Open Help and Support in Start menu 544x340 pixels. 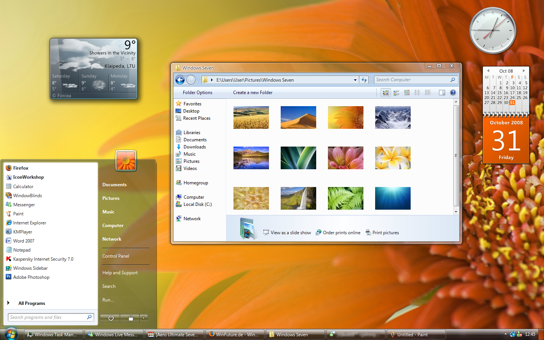click(120, 273)
